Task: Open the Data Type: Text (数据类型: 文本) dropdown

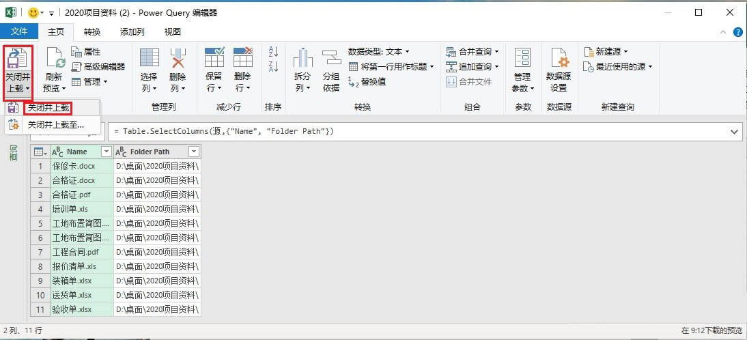Action: point(379,51)
